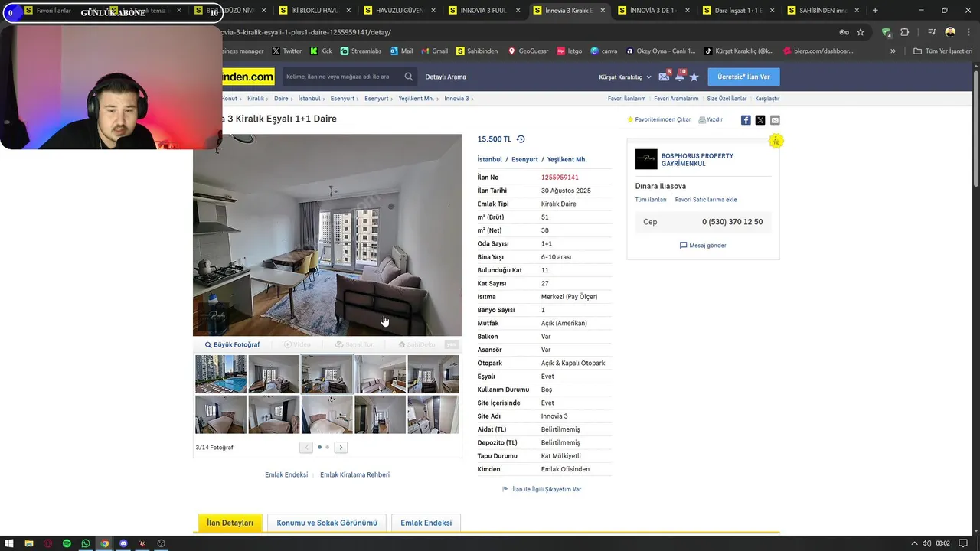Open the Emlak Kiralama Rehberi link
The image size is (980, 551).
(x=354, y=475)
